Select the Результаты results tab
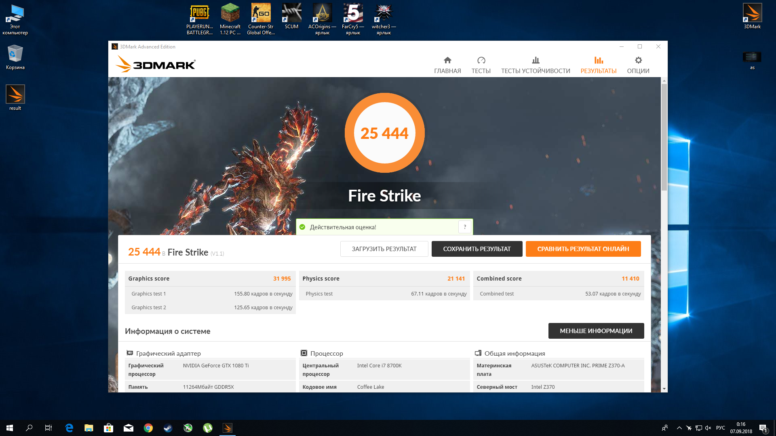Screen dimensions: 776x436 [599, 65]
